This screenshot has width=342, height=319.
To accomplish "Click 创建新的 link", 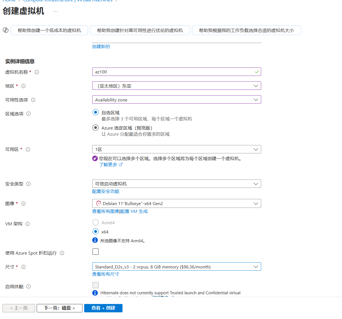I will (x=101, y=46).
